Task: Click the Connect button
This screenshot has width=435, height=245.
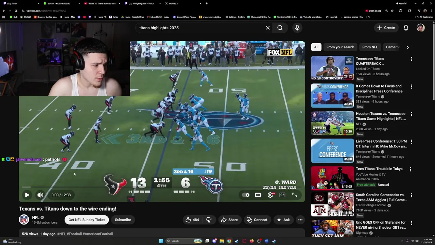Action: 257,220
